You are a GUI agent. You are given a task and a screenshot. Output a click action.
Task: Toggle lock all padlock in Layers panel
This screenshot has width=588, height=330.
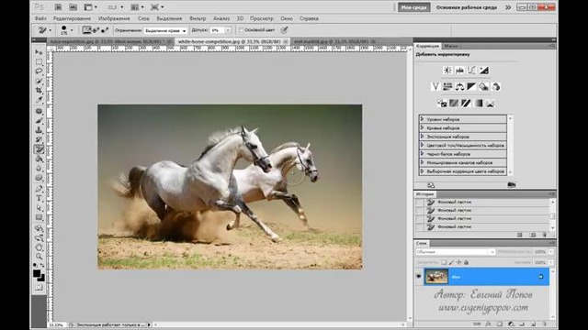click(467, 263)
